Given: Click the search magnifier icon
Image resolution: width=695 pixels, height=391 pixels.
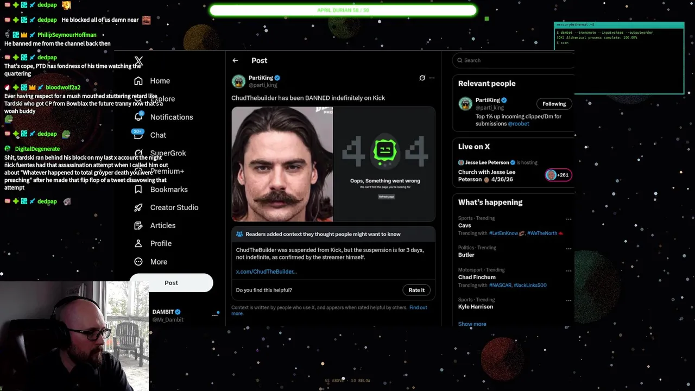Looking at the screenshot, I should 460,60.
